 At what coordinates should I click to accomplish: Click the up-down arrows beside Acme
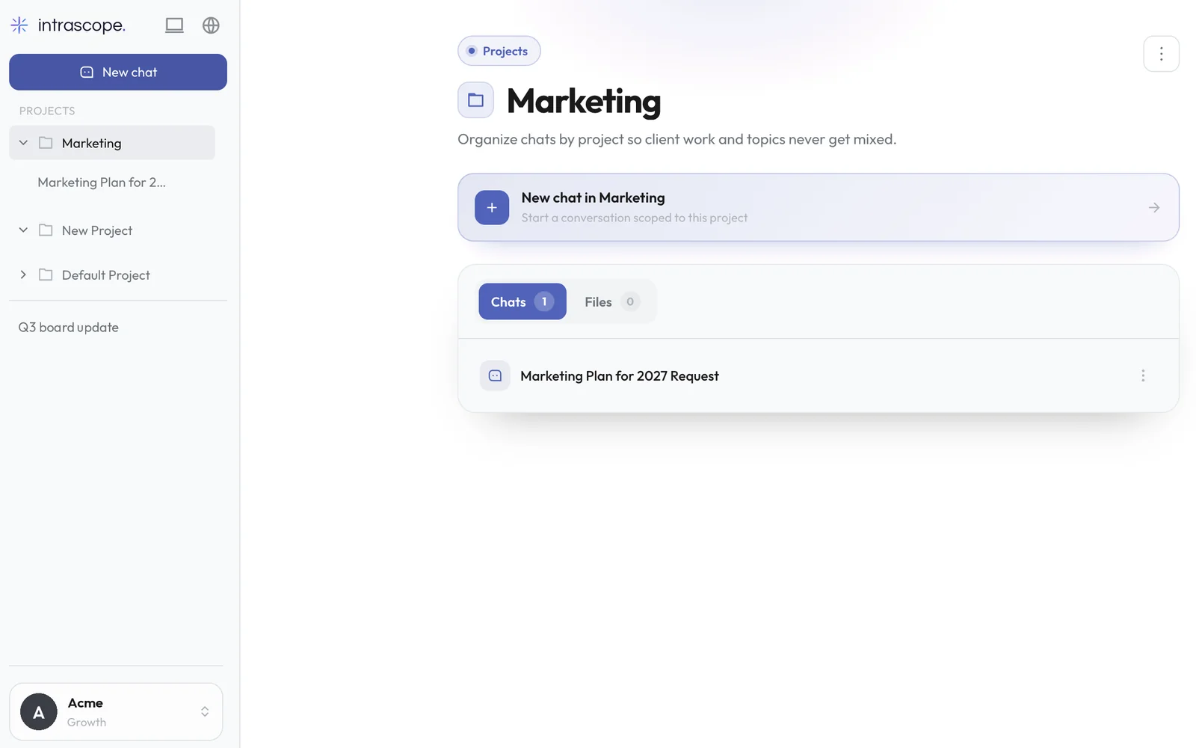[x=205, y=712]
